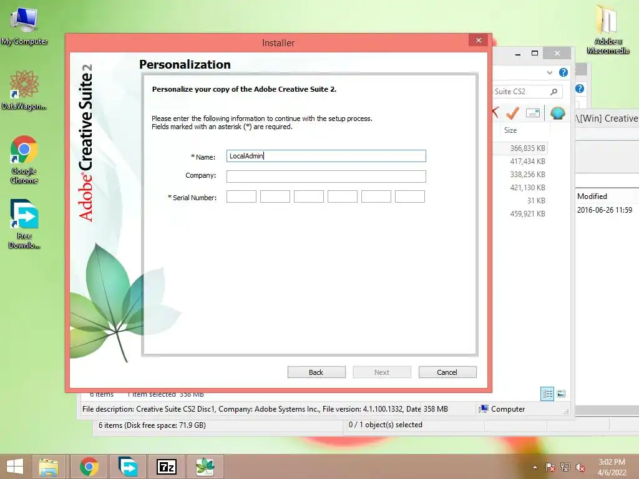Switch Explorer to details view
This screenshot has height=479, width=639.
pyautogui.click(x=547, y=394)
